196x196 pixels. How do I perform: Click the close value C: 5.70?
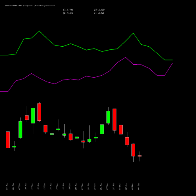pyautogui.click(x=68, y=10)
